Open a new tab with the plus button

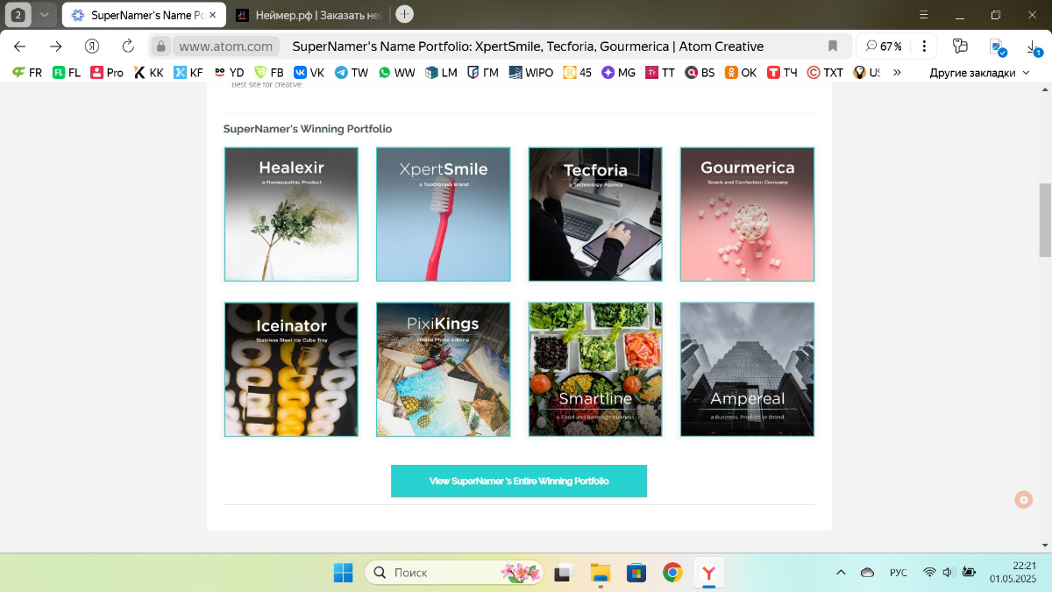click(404, 14)
